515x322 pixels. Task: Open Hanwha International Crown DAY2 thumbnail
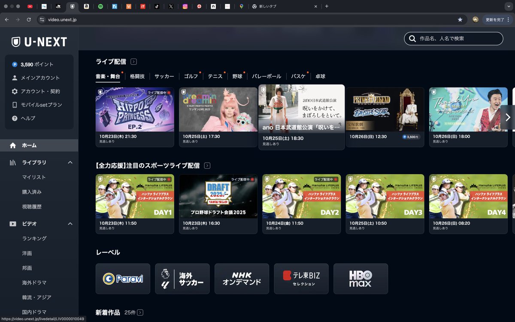(301, 196)
